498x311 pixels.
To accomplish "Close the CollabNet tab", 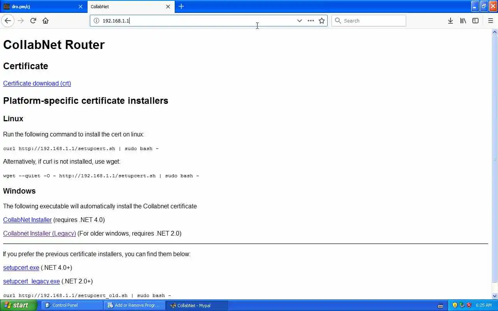I will point(168,7).
